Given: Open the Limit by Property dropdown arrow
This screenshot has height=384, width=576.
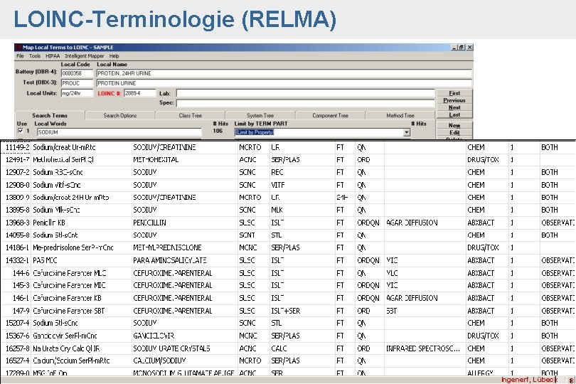Looking at the screenshot, I should pyautogui.click(x=407, y=132).
